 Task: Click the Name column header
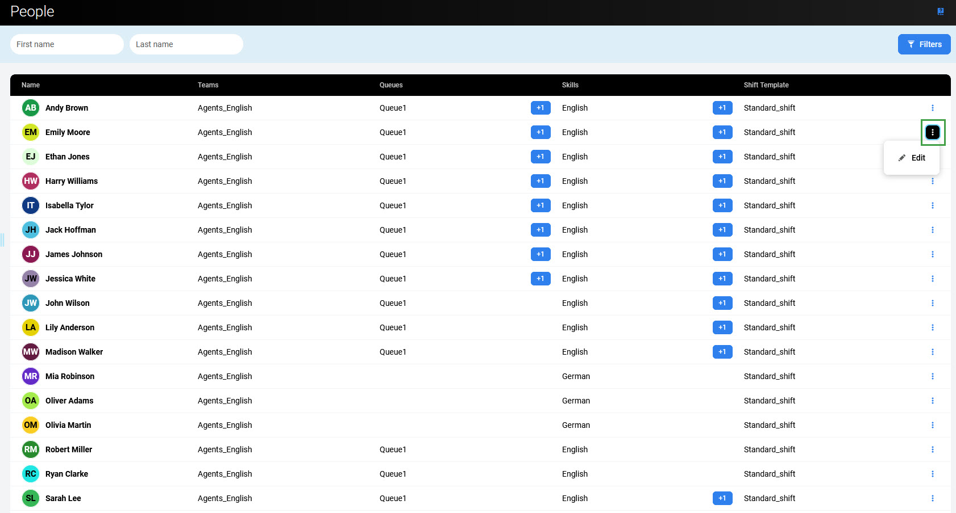[31, 85]
